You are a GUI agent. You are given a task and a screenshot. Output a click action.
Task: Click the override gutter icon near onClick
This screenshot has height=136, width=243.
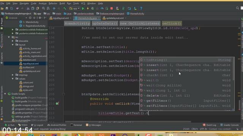57,104
